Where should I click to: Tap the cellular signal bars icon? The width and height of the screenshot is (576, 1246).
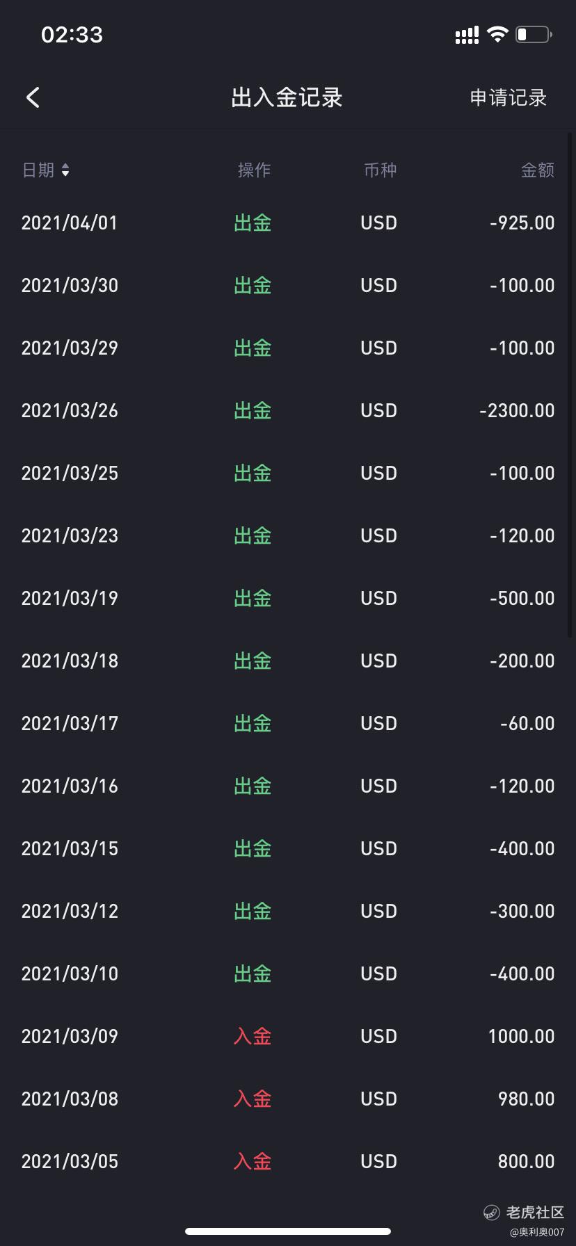click(x=467, y=35)
